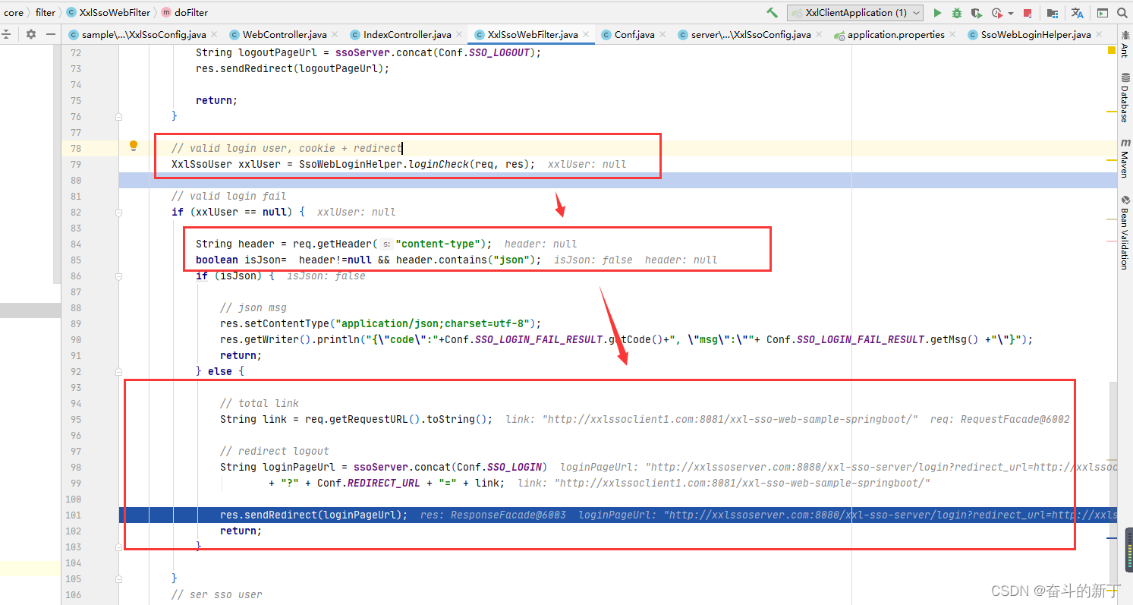This screenshot has height=605, width=1133.
Task: Click line number 101 in the gutter
Action: tap(74, 515)
